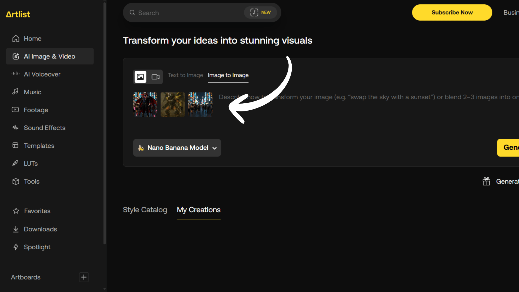Switch to image generation mode
The width and height of the screenshot is (519, 292).
point(140,77)
